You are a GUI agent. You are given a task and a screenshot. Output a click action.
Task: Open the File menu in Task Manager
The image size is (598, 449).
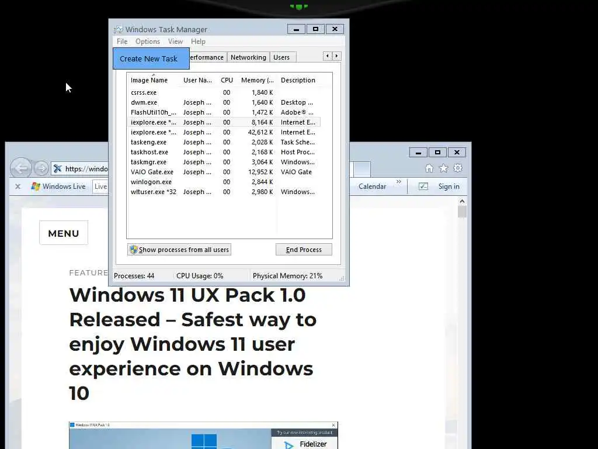pos(122,42)
